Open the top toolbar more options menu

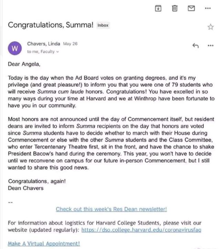pos(208,8)
